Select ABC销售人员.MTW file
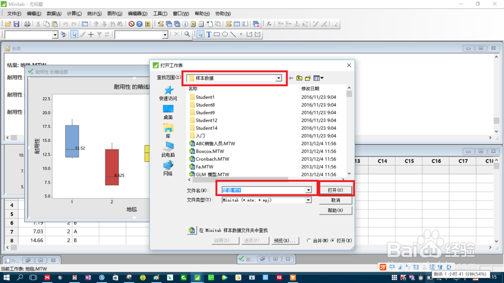 pos(212,144)
